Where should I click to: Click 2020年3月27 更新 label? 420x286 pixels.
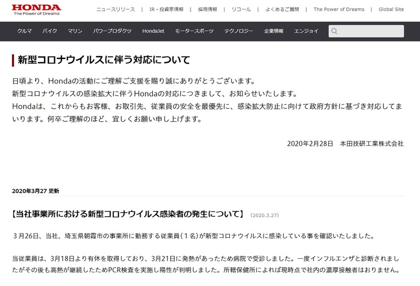35,191
